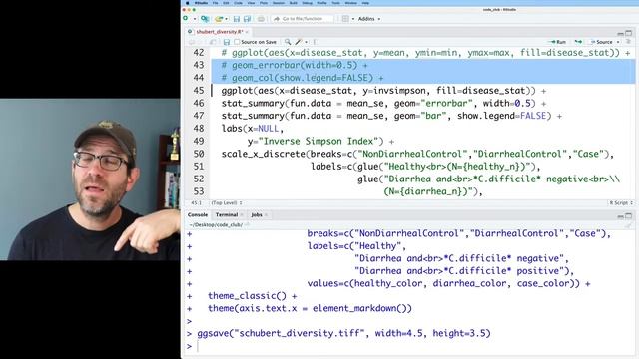
Task: Switch to the Console tab
Action: click(x=198, y=215)
